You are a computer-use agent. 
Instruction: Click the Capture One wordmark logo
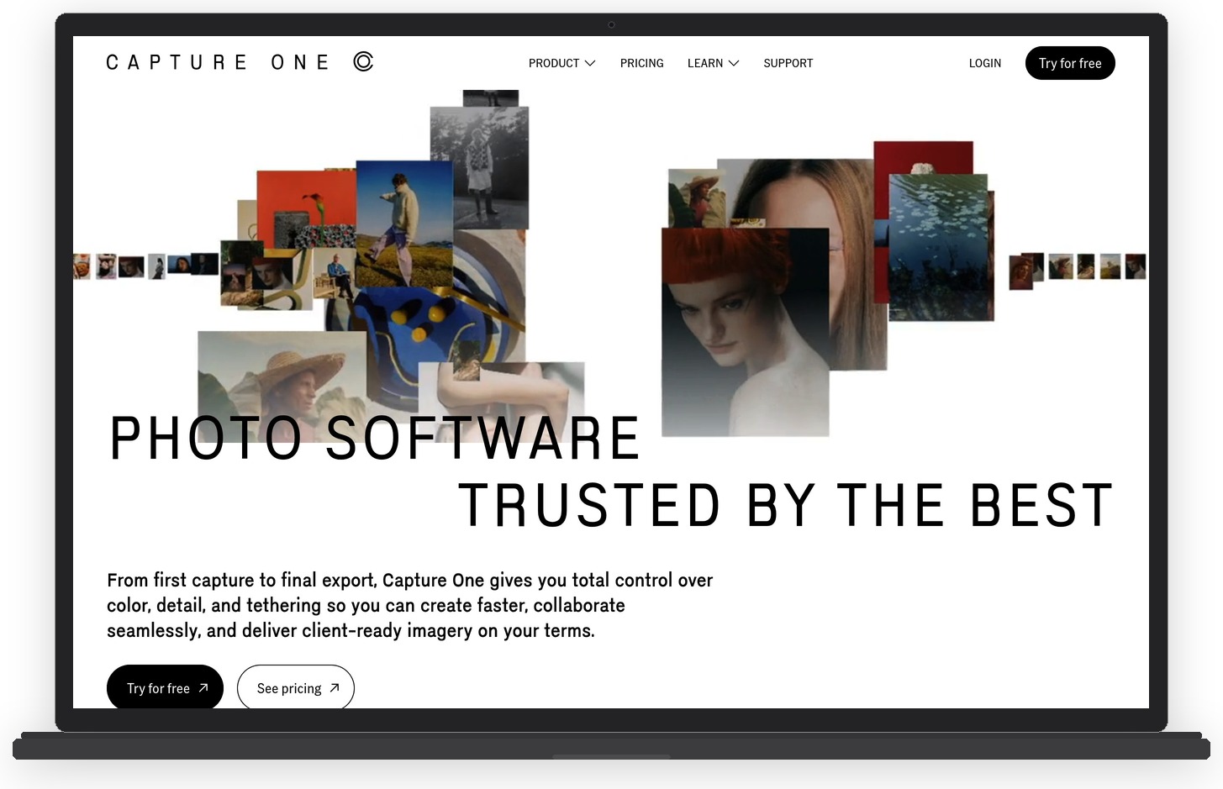218,61
